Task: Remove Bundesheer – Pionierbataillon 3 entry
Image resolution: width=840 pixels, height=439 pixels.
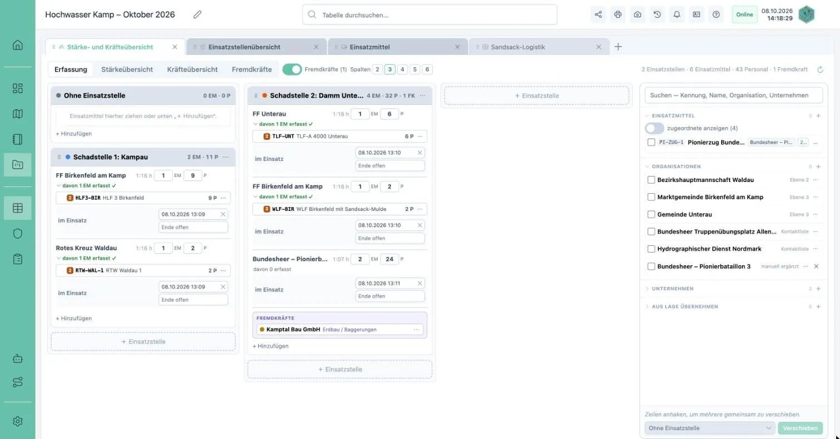Action: point(816,266)
